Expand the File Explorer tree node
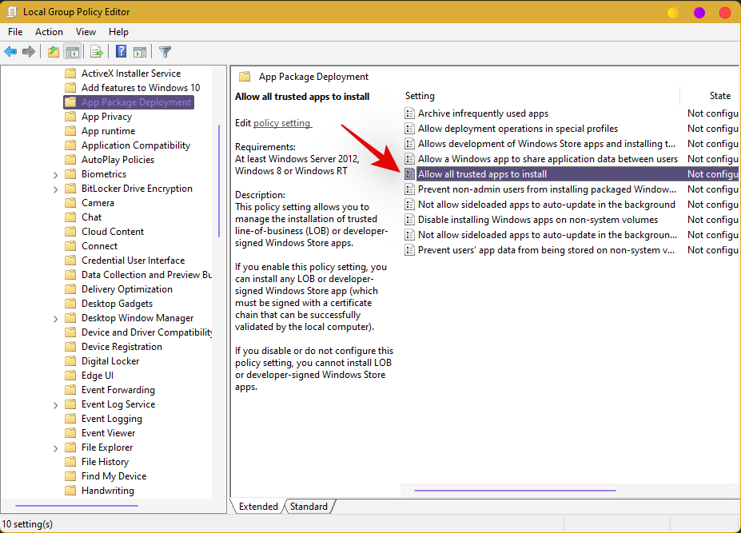Screen dimensions: 741x533 pyautogui.click(x=55, y=447)
